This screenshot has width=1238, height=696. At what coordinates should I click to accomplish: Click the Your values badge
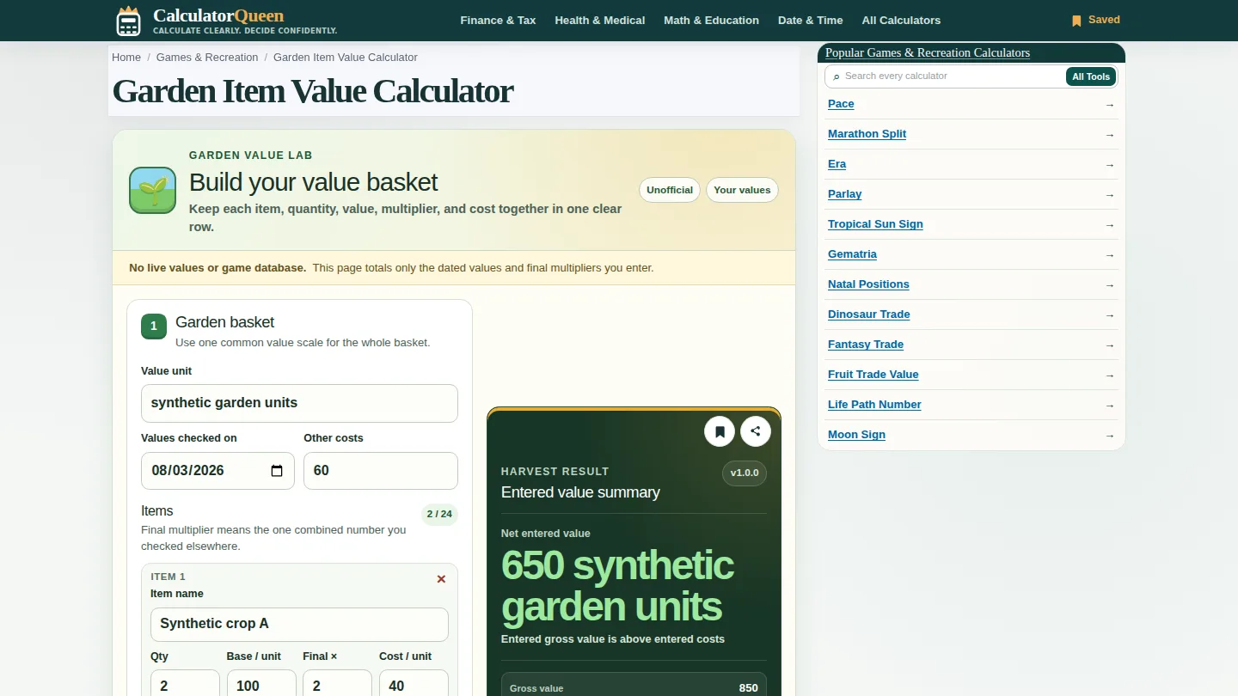click(x=742, y=190)
